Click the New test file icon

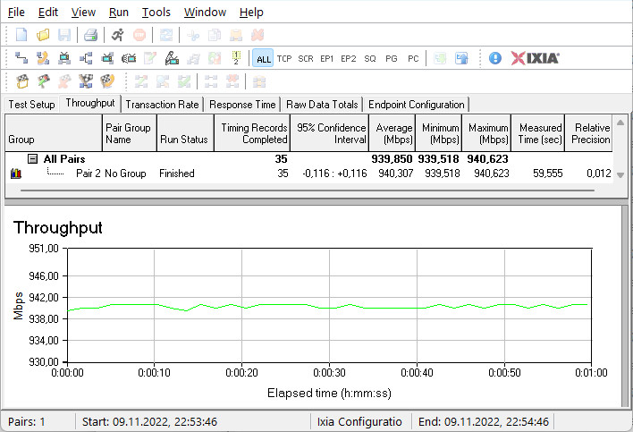[x=21, y=35]
